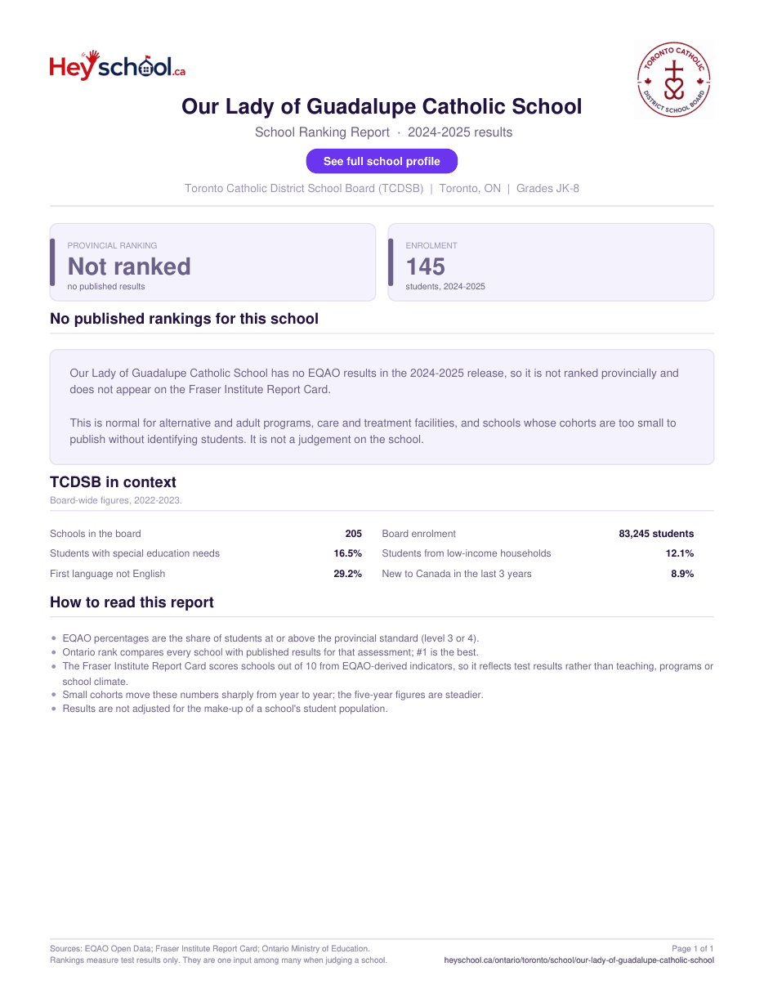Follow the heyschool.ca school URL in the footer

[x=579, y=960]
